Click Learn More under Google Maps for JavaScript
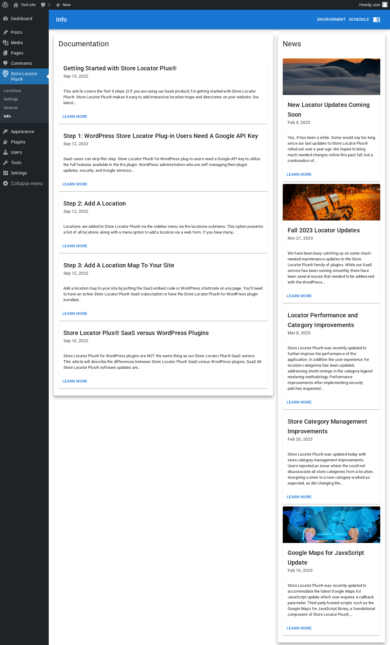Viewport: 390px width, 645px height. (x=299, y=628)
